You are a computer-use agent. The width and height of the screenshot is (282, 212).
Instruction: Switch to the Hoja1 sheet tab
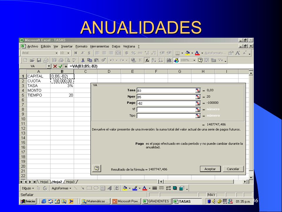point(44,182)
